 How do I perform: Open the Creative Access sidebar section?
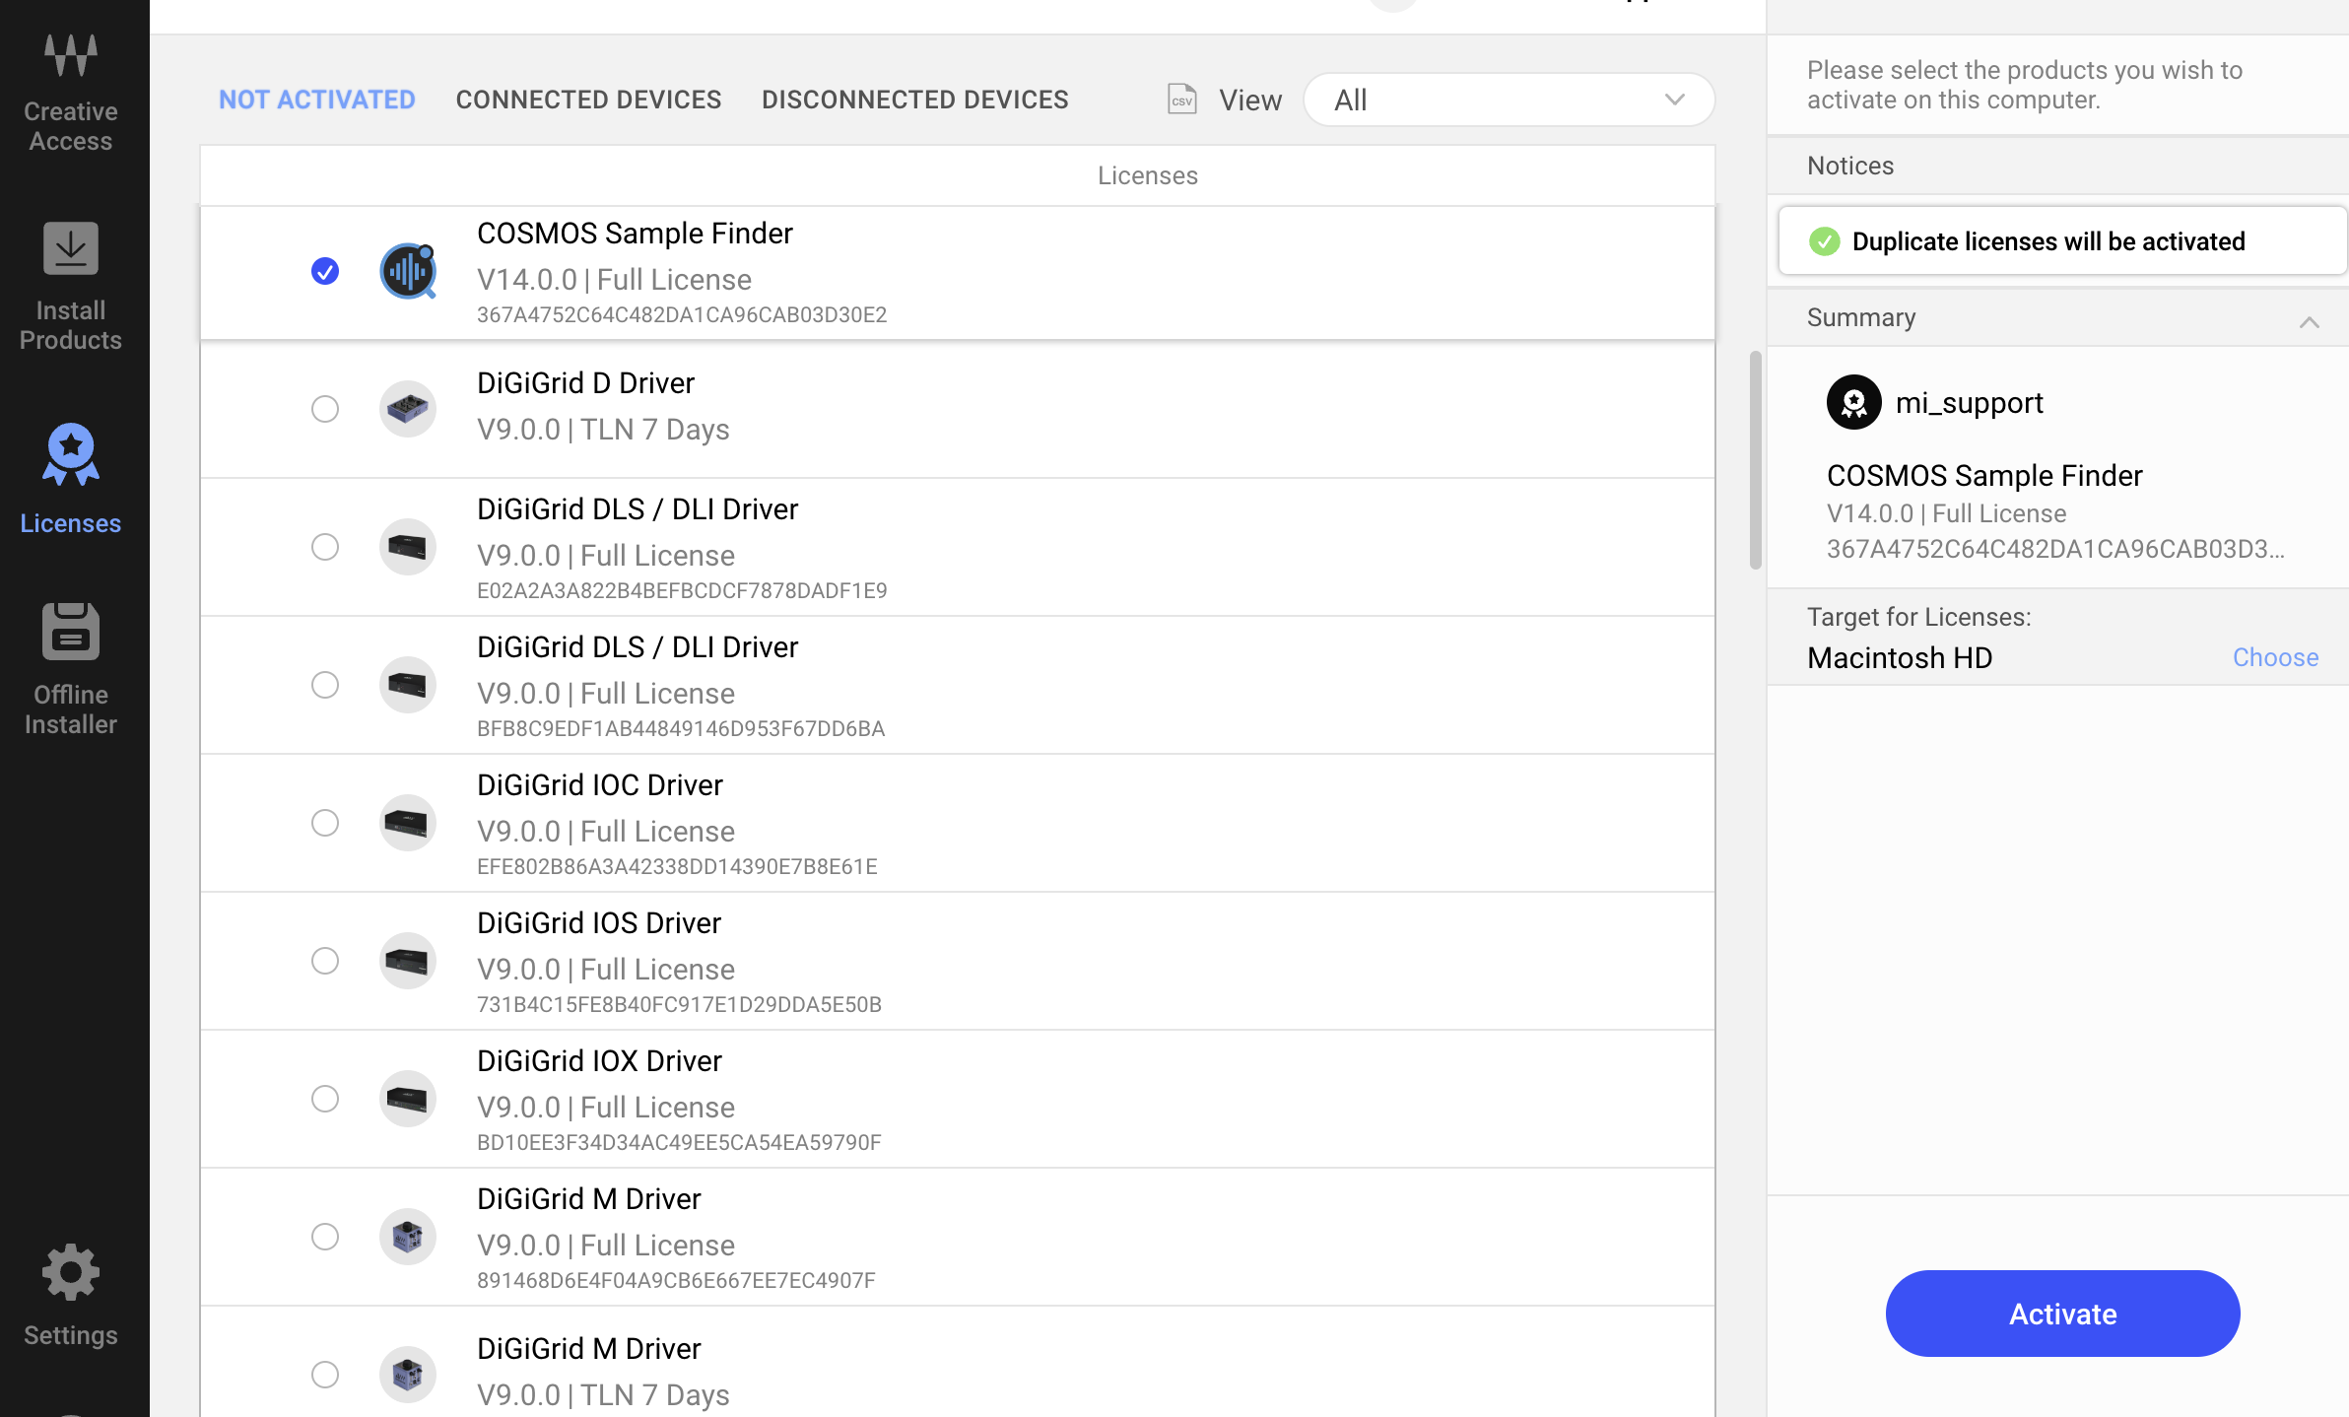tap(71, 94)
